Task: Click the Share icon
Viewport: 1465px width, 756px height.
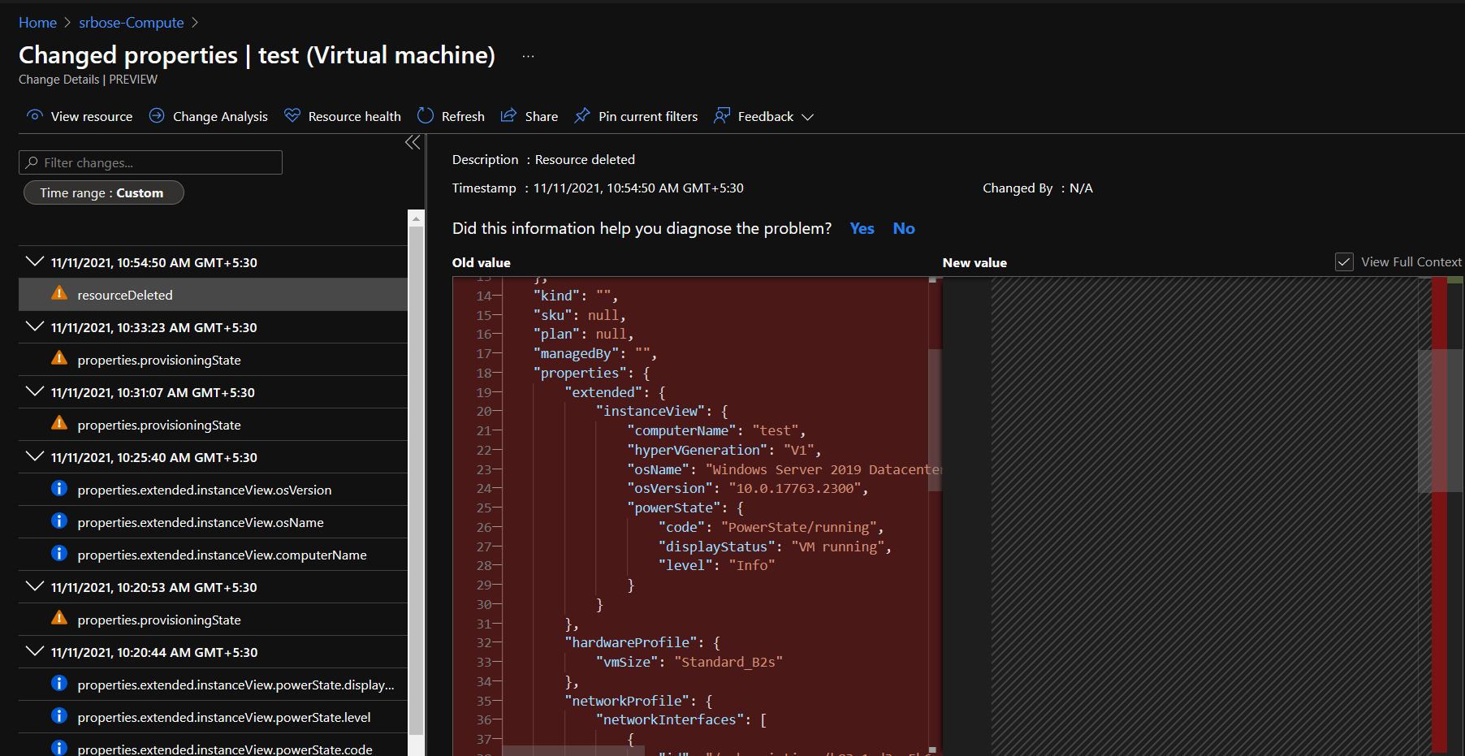Action: click(509, 116)
